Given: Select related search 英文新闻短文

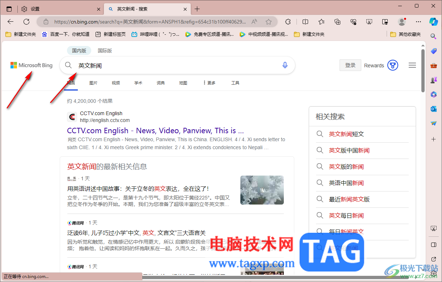Looking at the screenshot, I should point(346,134).
